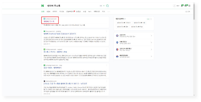The image size is (201, 102).
Task: Open options menu of blog.naver.com result
Action: pos(107,31)
